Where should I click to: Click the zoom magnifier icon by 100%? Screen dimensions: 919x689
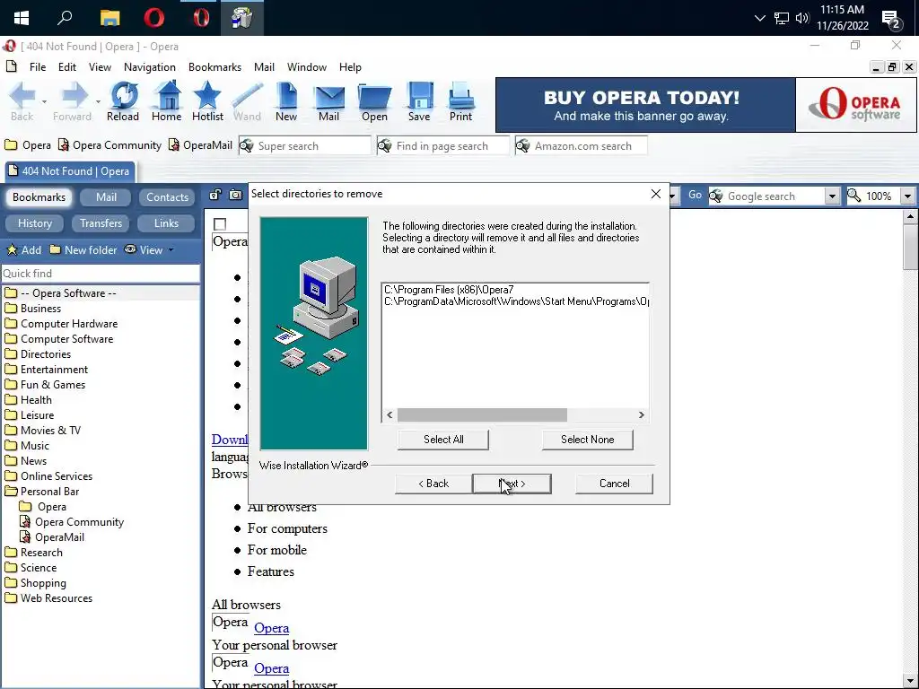[854, 196]
